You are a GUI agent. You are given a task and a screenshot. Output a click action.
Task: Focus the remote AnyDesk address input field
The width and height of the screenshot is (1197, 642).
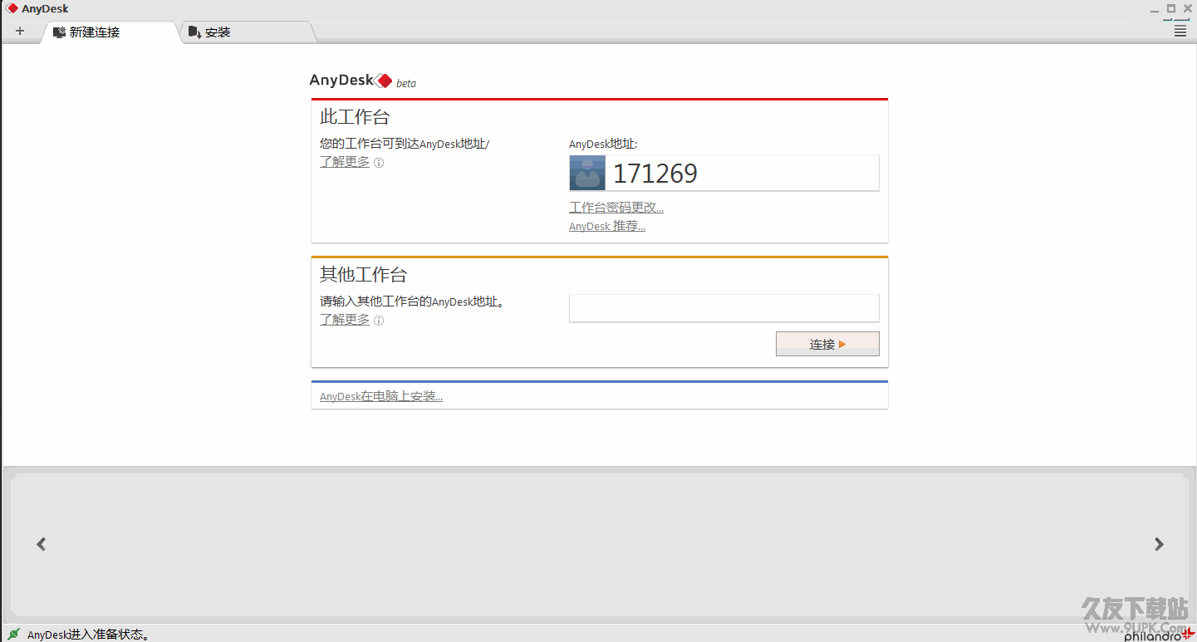(x=724, y=308)
